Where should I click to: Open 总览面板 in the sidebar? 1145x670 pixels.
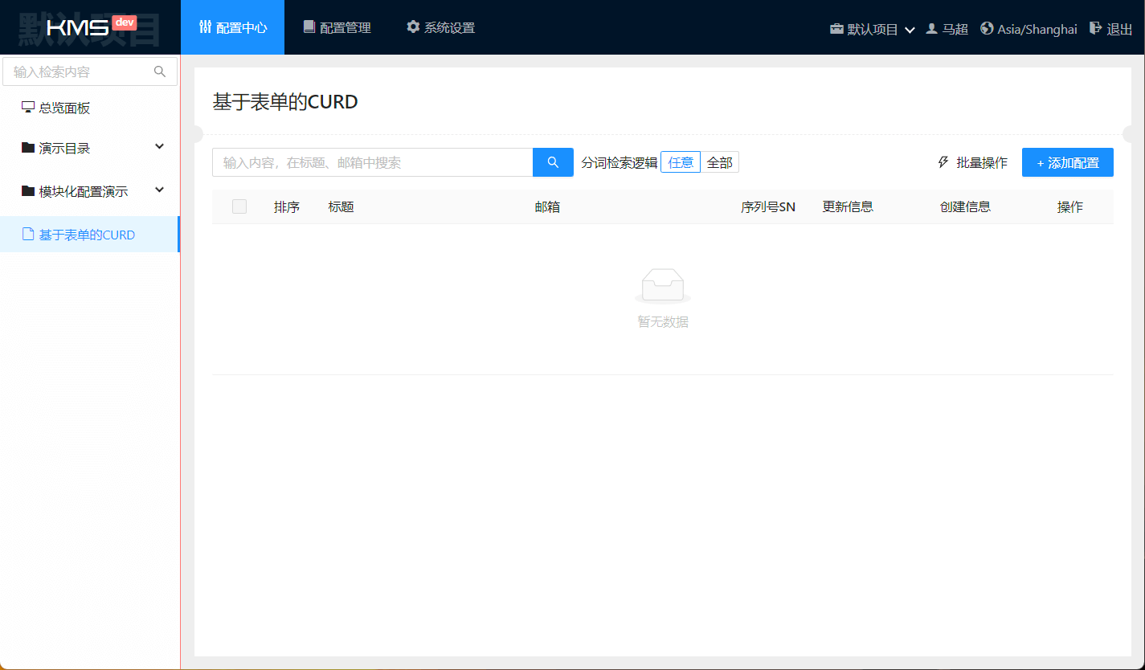point(70,108)
